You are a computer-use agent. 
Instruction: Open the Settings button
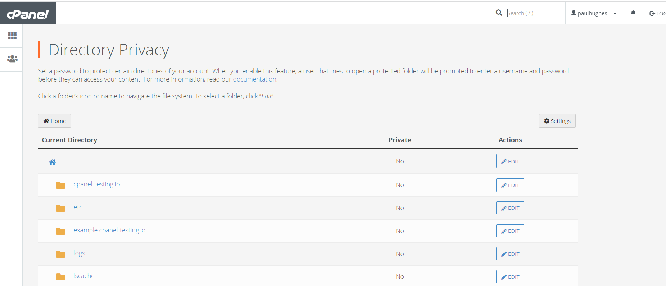[x=557, y=121]
